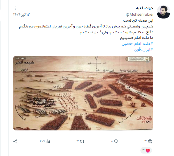Open hashtag #ملت_امام_حسین
This screenshot has height=156, width=174.
point(137,43)
